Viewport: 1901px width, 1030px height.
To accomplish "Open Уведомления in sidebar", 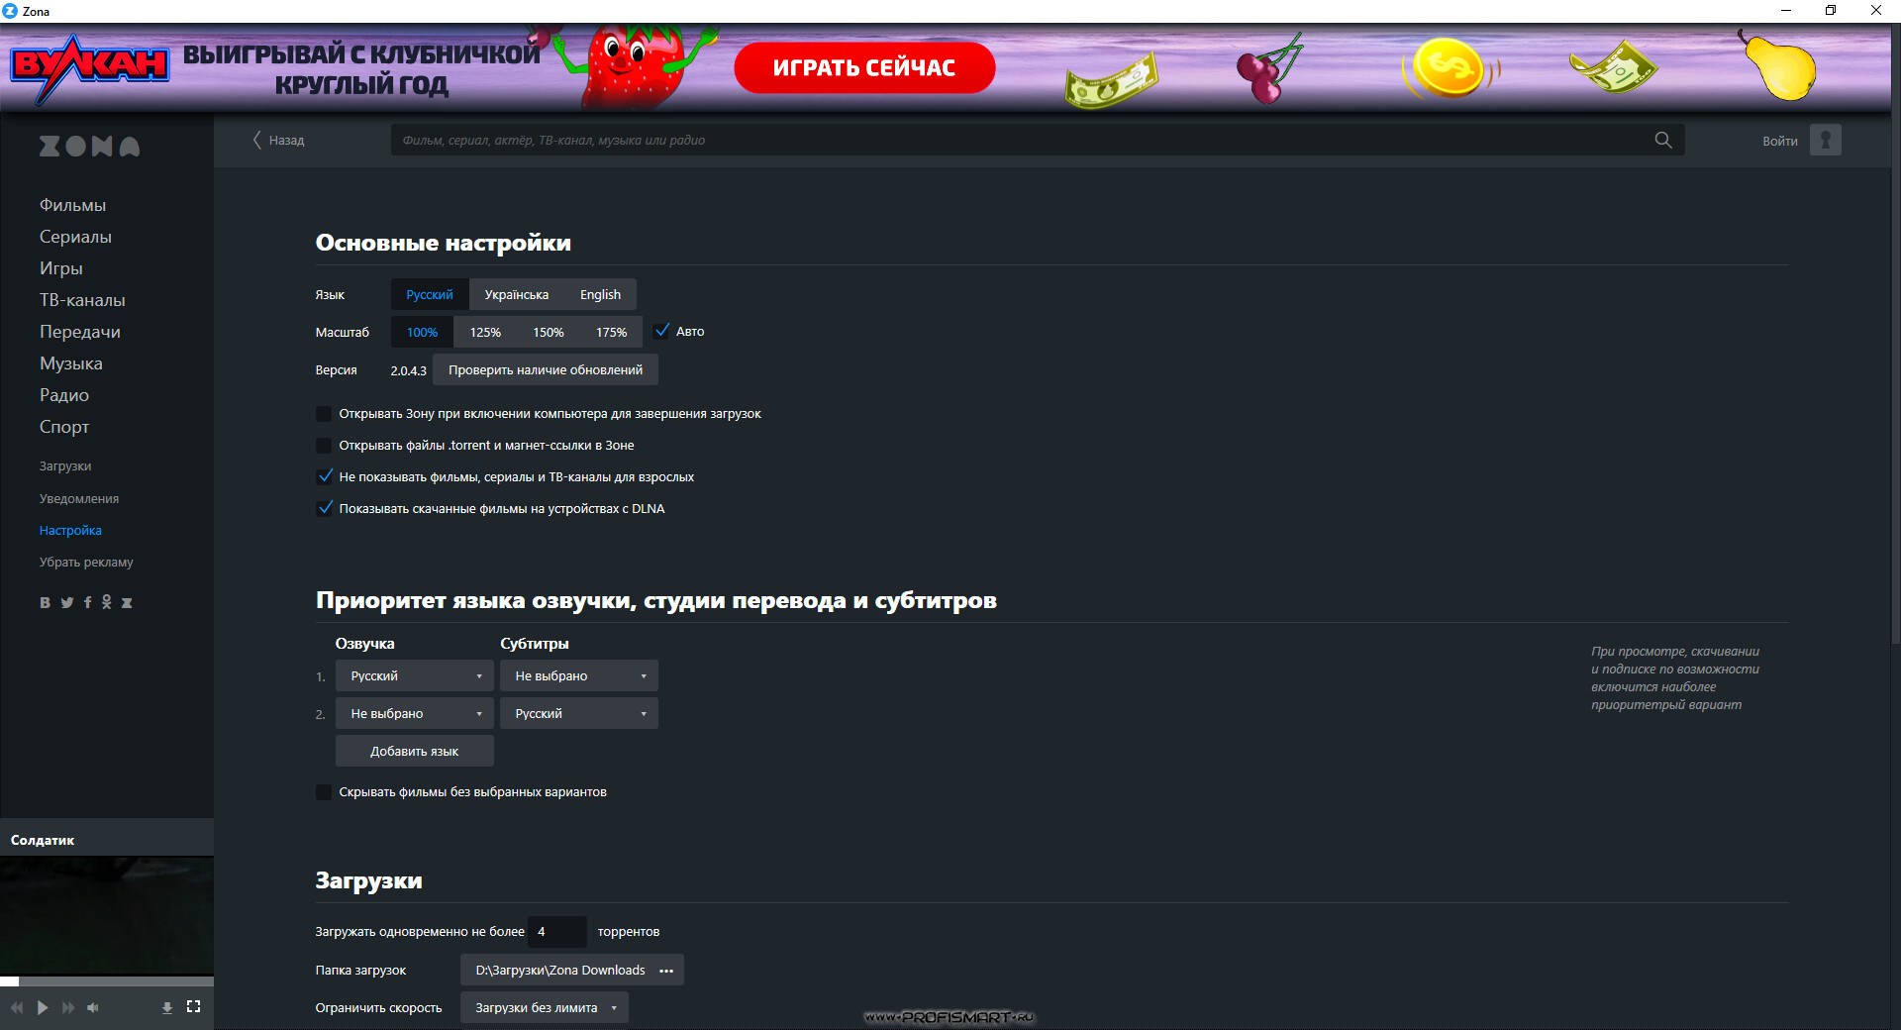I will [79, 499].
